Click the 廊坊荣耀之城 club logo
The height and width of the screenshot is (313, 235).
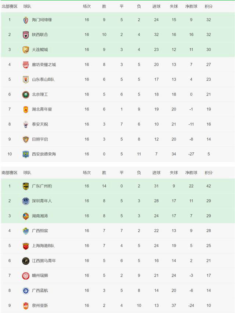26,65
